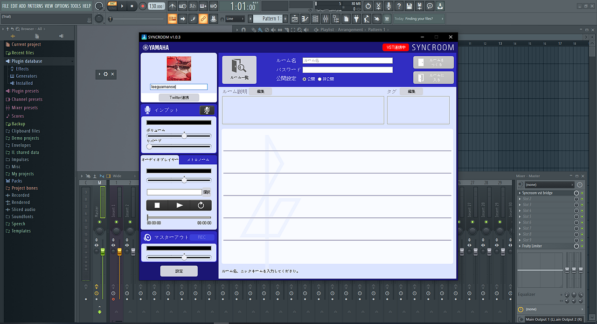Click the tag 編集 button
The width and height of the screenshot is (597, 324).
[411, 92]
